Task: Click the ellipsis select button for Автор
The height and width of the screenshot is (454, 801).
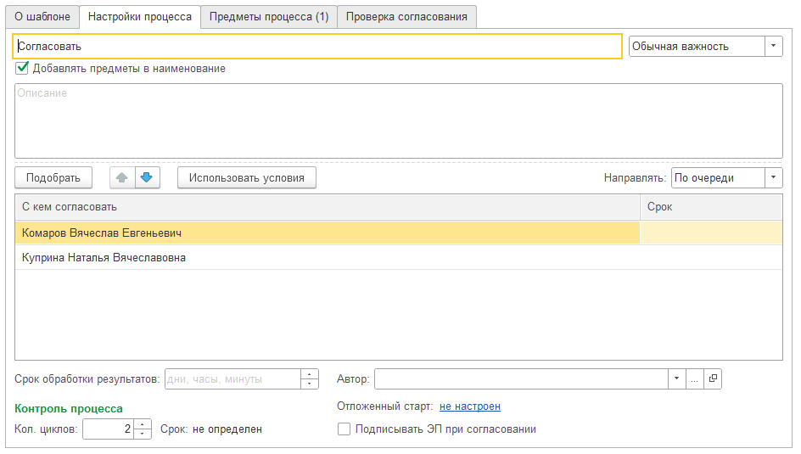Action: click(695, 379)
